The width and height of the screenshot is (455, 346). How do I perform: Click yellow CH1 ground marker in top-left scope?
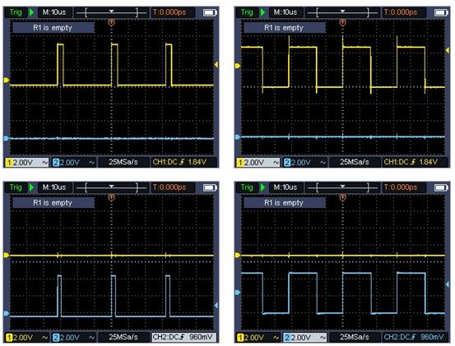coord(7,80)
